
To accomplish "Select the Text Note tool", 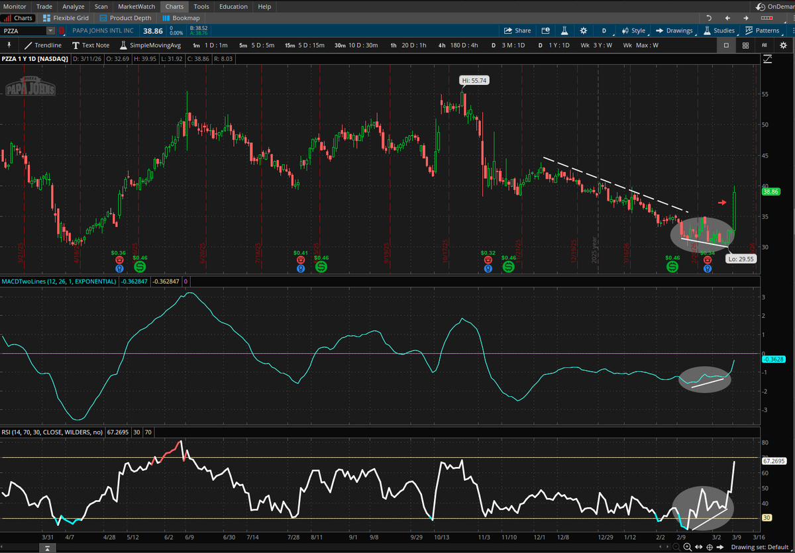I will 90,45.
